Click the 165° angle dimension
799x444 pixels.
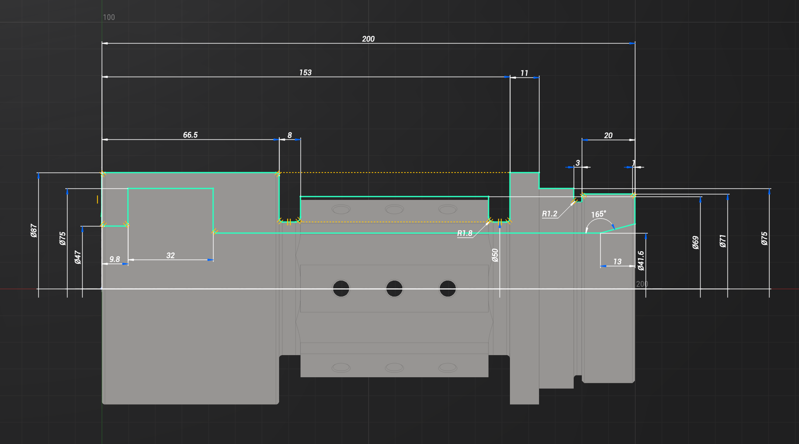pyautogui.click(x=598, y=215)
